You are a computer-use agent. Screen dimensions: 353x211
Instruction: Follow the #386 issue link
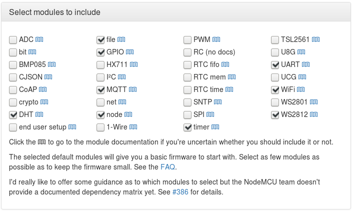pos(180,191)
